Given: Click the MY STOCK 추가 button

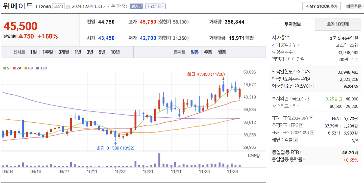Looking at the screenshot, I should 321,6.
